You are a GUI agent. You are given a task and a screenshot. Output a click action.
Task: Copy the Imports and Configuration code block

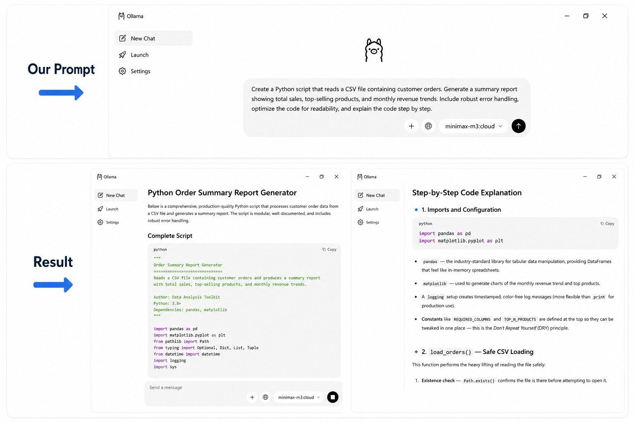click(607, 223)
